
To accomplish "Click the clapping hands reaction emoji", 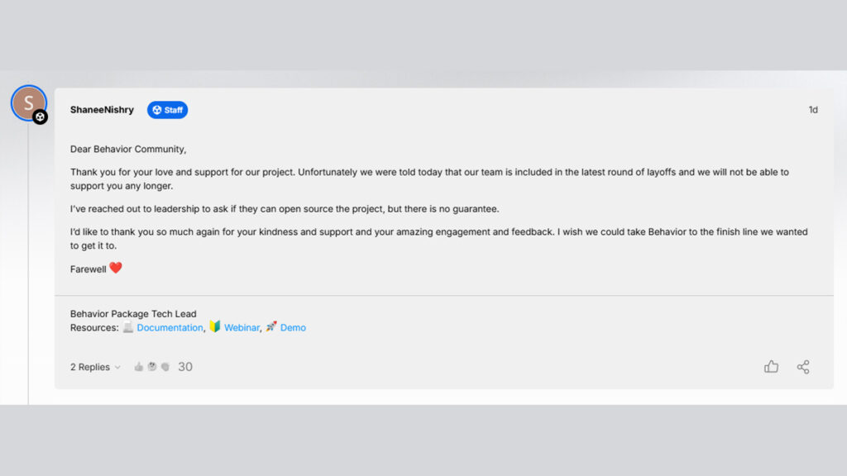I will pyautogui.click(x=165, y=367).
